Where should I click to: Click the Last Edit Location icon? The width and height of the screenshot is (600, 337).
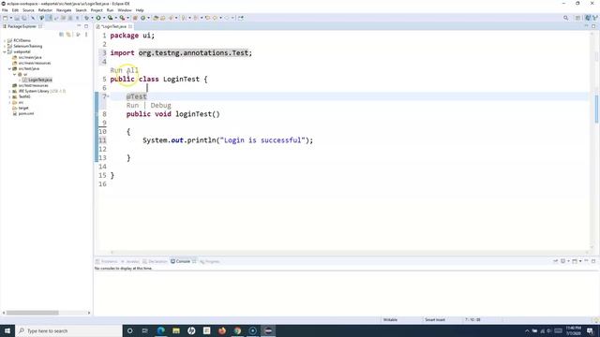[208, 18]
